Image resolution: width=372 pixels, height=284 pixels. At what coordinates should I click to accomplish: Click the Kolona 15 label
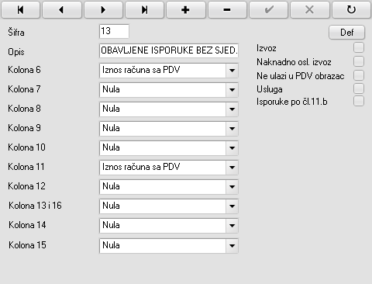pos(27,245)
